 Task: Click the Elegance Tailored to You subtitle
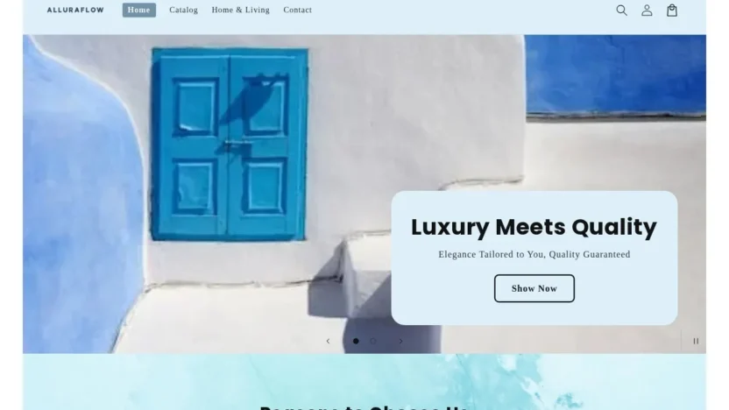[x=534, y=254]
